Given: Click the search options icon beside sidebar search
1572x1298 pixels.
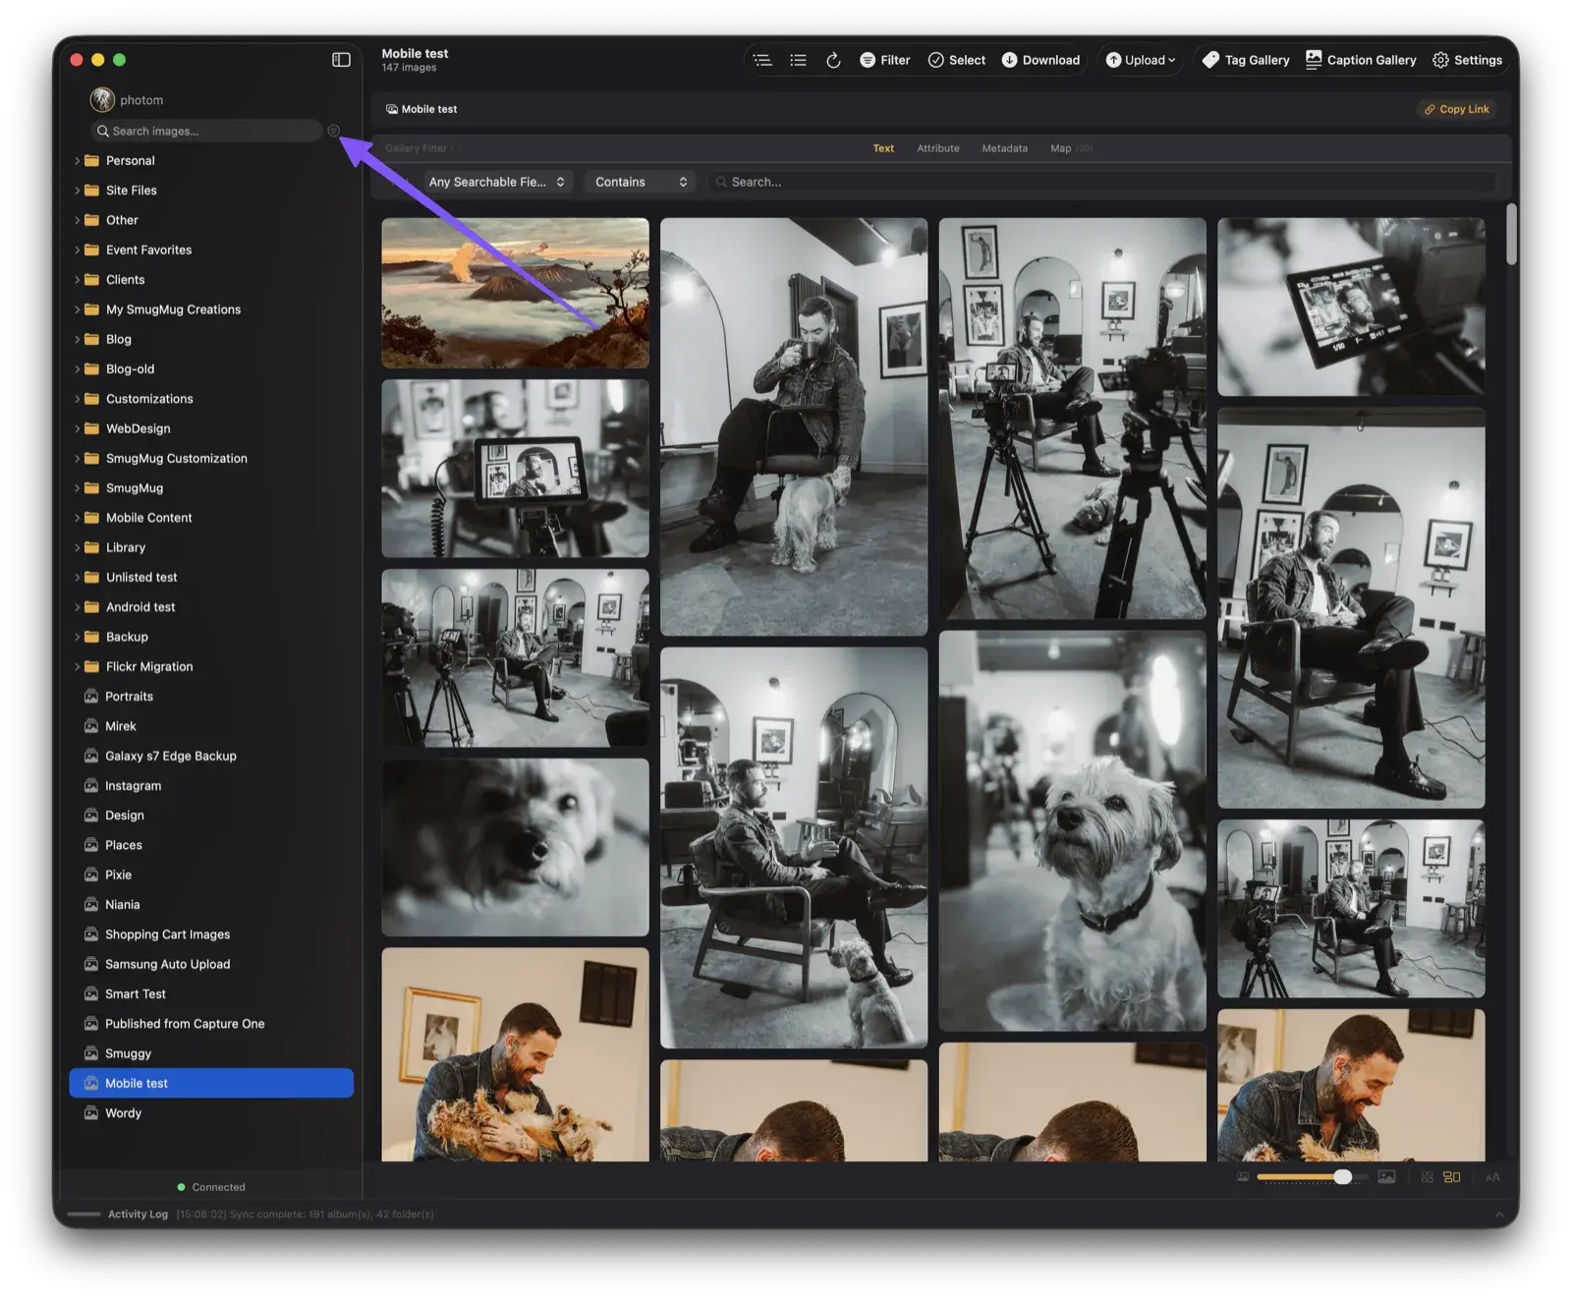Looking at the screenshot, I should pyautogui.click(x=334, y=131).
